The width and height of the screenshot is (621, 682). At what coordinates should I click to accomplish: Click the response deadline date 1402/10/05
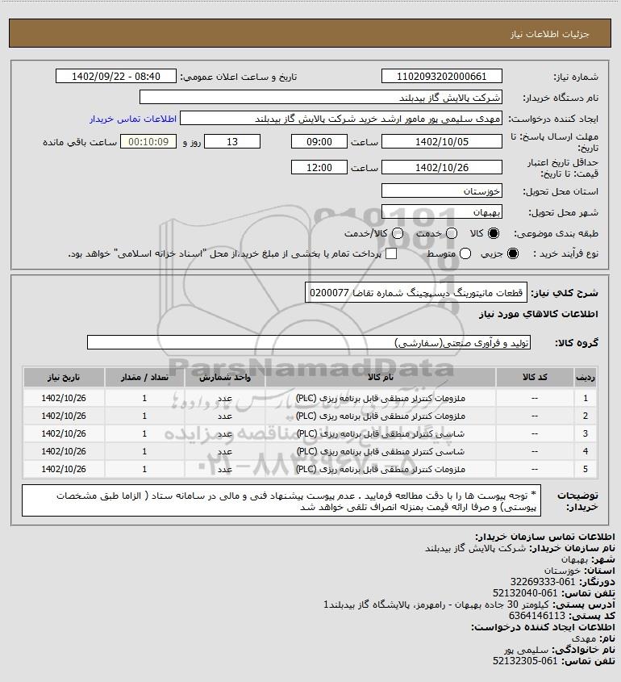[441, 142]
